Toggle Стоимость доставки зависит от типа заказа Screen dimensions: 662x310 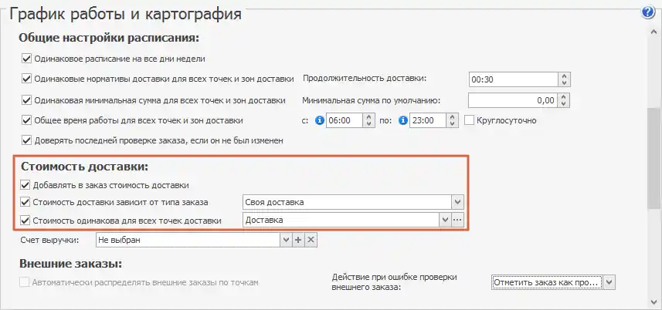[25, 202]
